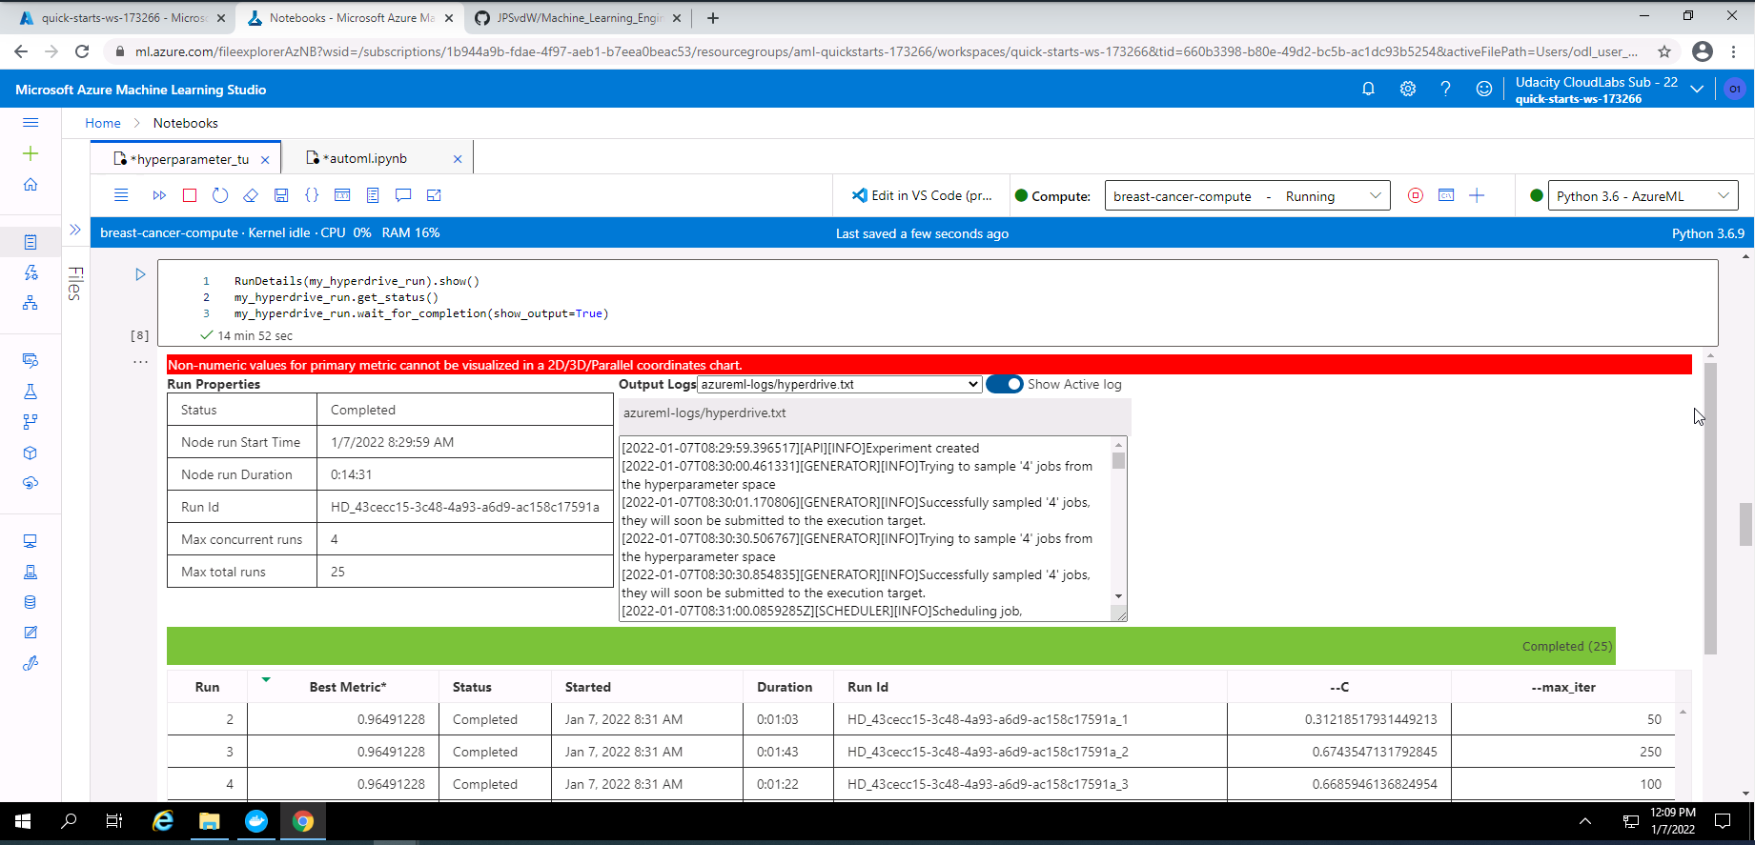Click the notebook page vertical scrollbar

1745,524
